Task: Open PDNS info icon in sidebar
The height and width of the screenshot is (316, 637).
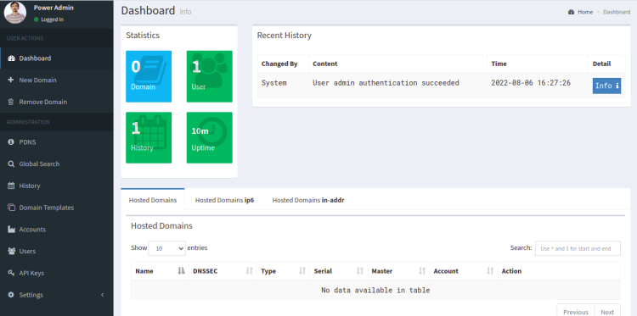Action: pos(11,142)
